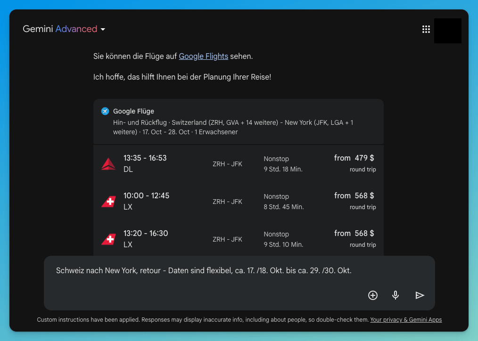Screen dimensions: 478x341
Task: Open the Google Flights link
Action: click(203, 57)
